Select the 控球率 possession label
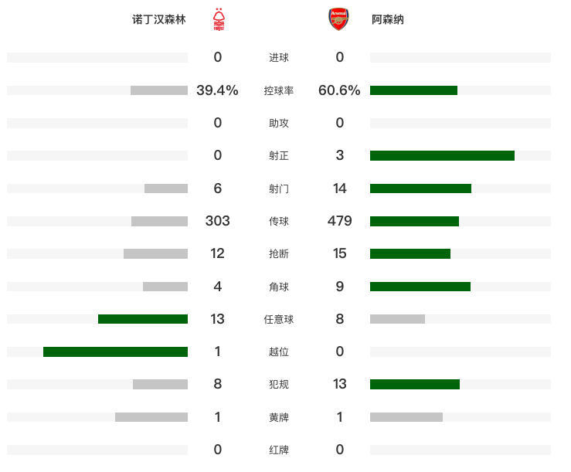Screen dimensions: 571x472 pyautogui.click(x=279, y=90)
